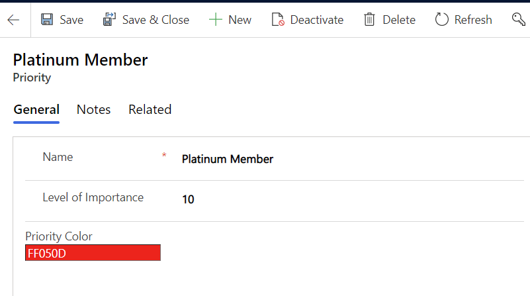
Task: Click the floppy disk Save icon
Action: (x=47, y=20)
